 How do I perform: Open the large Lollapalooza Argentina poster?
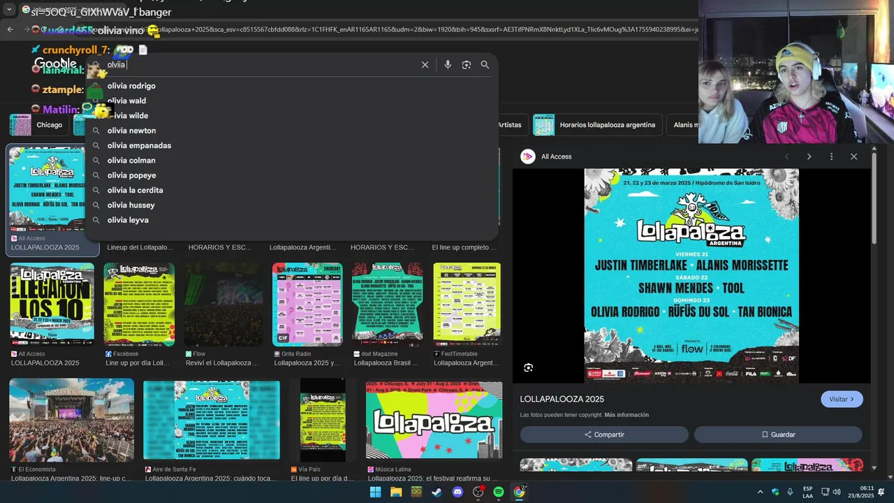click(x=691, y=275)
